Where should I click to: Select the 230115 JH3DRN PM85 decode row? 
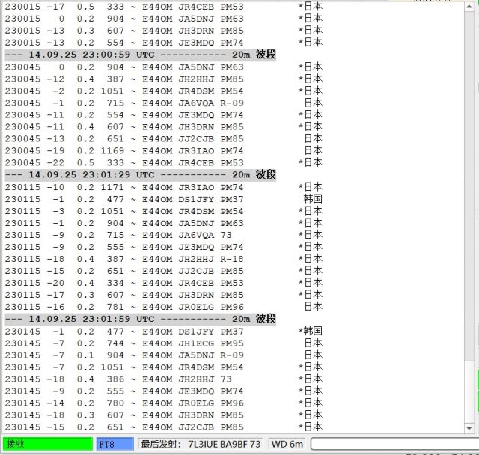pyautogui.click(x=163, y=295)
